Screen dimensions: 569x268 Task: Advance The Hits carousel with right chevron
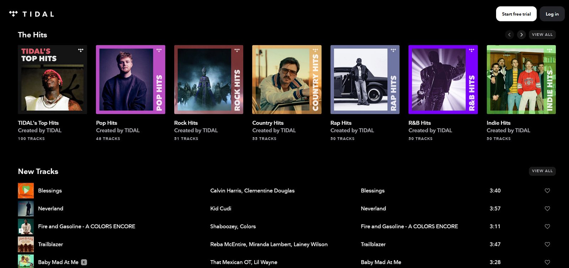click(x=521, y=35)
